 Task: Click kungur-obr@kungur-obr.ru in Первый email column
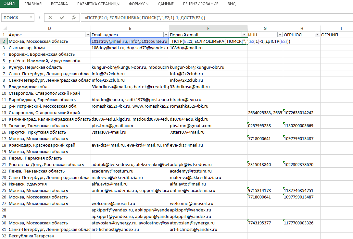(x=208, y=67)
